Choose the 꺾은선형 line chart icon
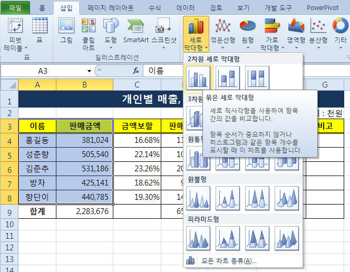 tap(222, 26)
